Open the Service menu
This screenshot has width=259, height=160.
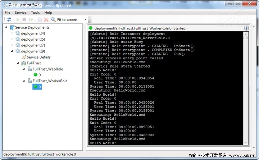[x=21, y=13]
